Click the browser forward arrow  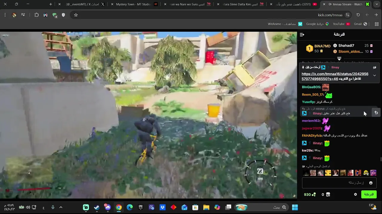367,15
